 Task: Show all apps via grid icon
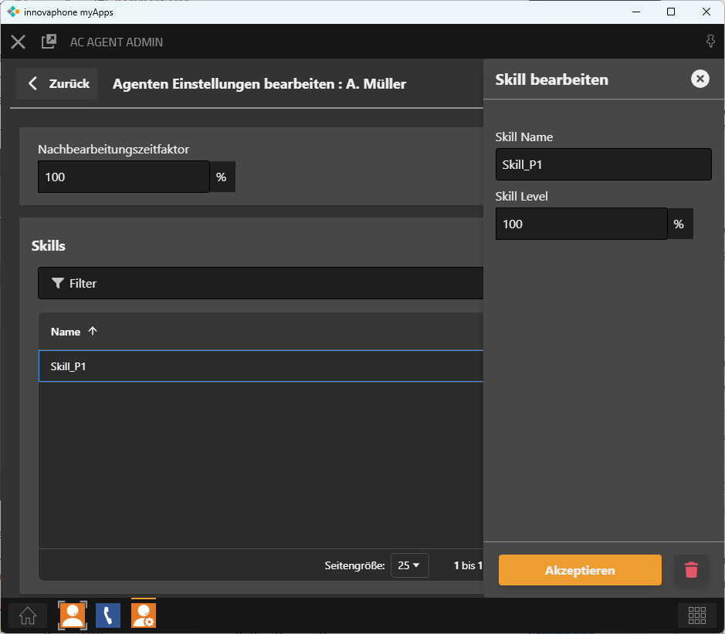(x=696, y=615)
